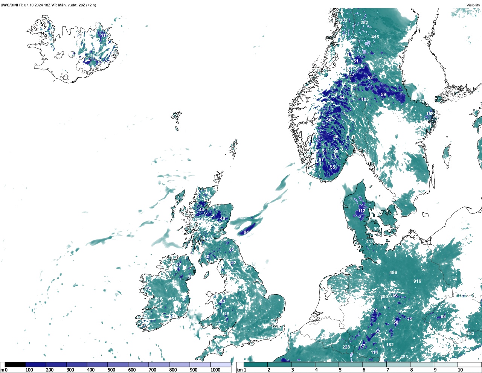Image resolution: width=482 pixels, height=373 pixels.
Task: Click the '85' value in northern England
Action: [232, 250]
